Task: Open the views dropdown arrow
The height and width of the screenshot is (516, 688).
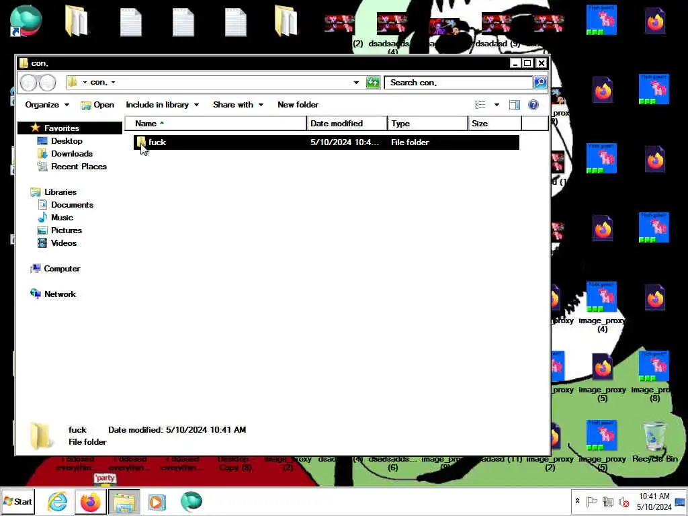Action: (497, 105)
